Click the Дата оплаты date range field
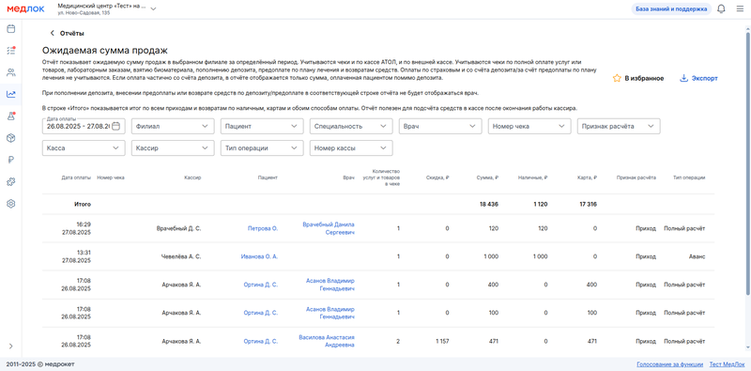Screen dimensions: 751x371 (84, 126)
